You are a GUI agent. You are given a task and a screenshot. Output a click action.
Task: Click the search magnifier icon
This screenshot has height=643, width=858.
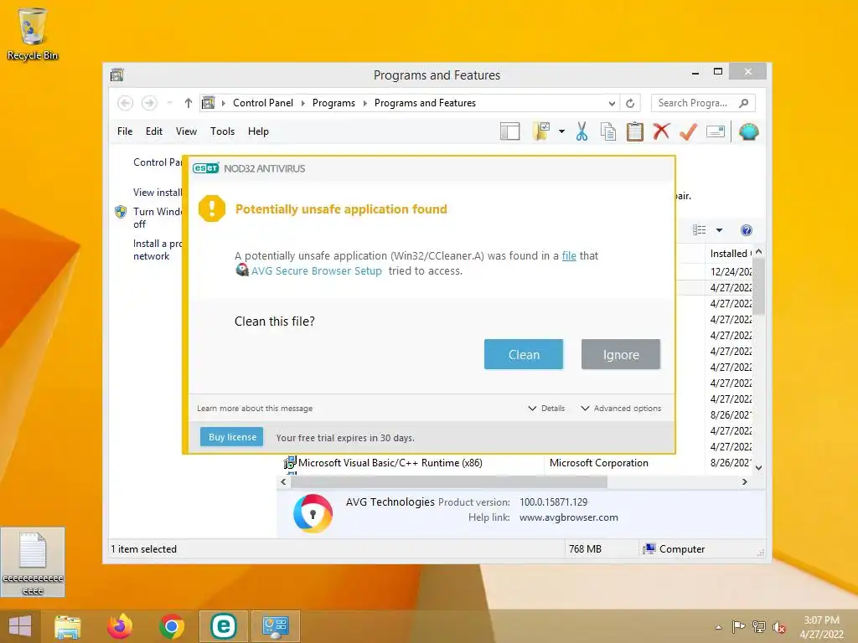(744, 103)
